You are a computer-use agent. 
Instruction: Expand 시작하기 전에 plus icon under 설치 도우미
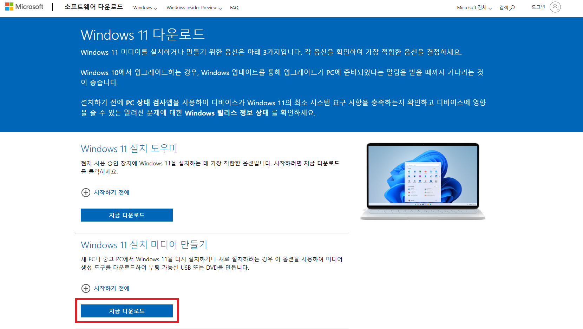(86, 192)
